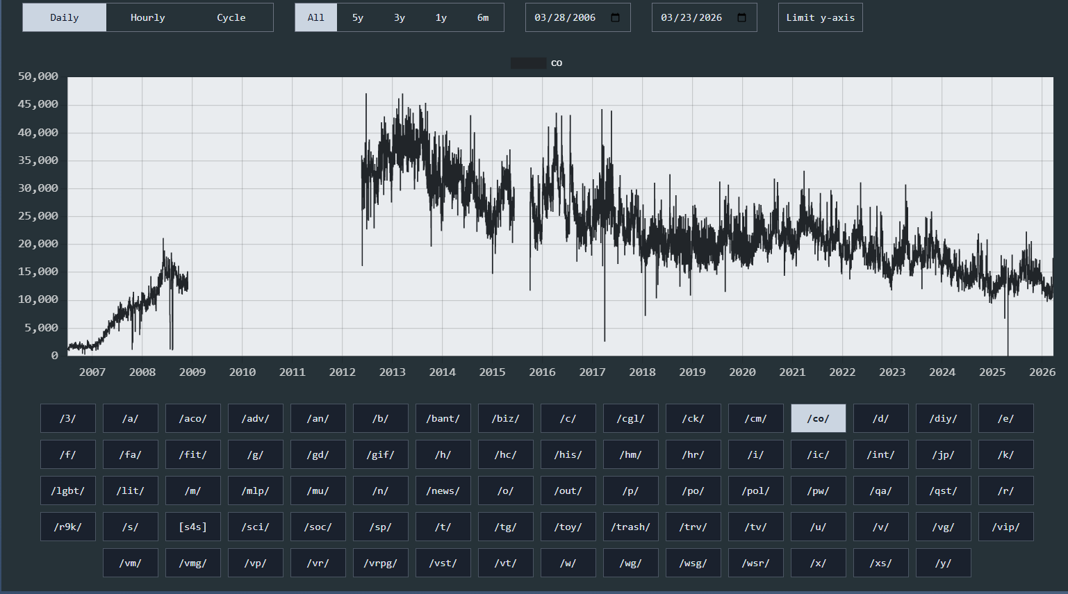
Task: Choose the /b/ board
Action: (x=381, y=418)
